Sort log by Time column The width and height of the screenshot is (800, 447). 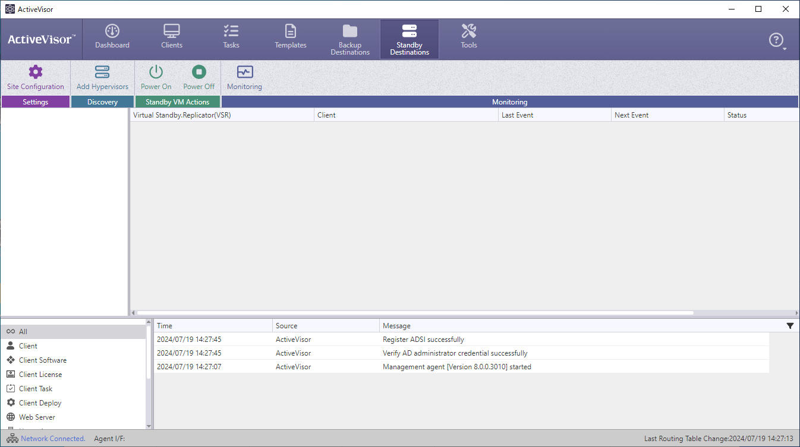213,326
